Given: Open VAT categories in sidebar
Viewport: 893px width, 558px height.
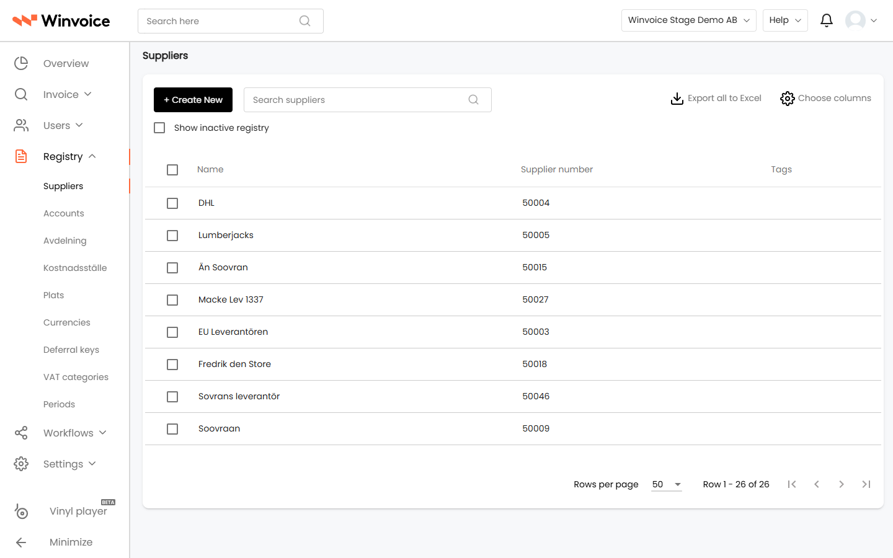Looking at the screenshot, I should pos(76,377).
